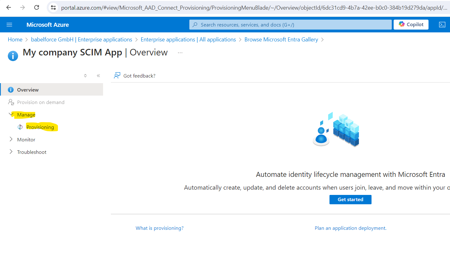Open the Cloud Shell icon
Screen dimensions: 450x260
tap(442, 25)
